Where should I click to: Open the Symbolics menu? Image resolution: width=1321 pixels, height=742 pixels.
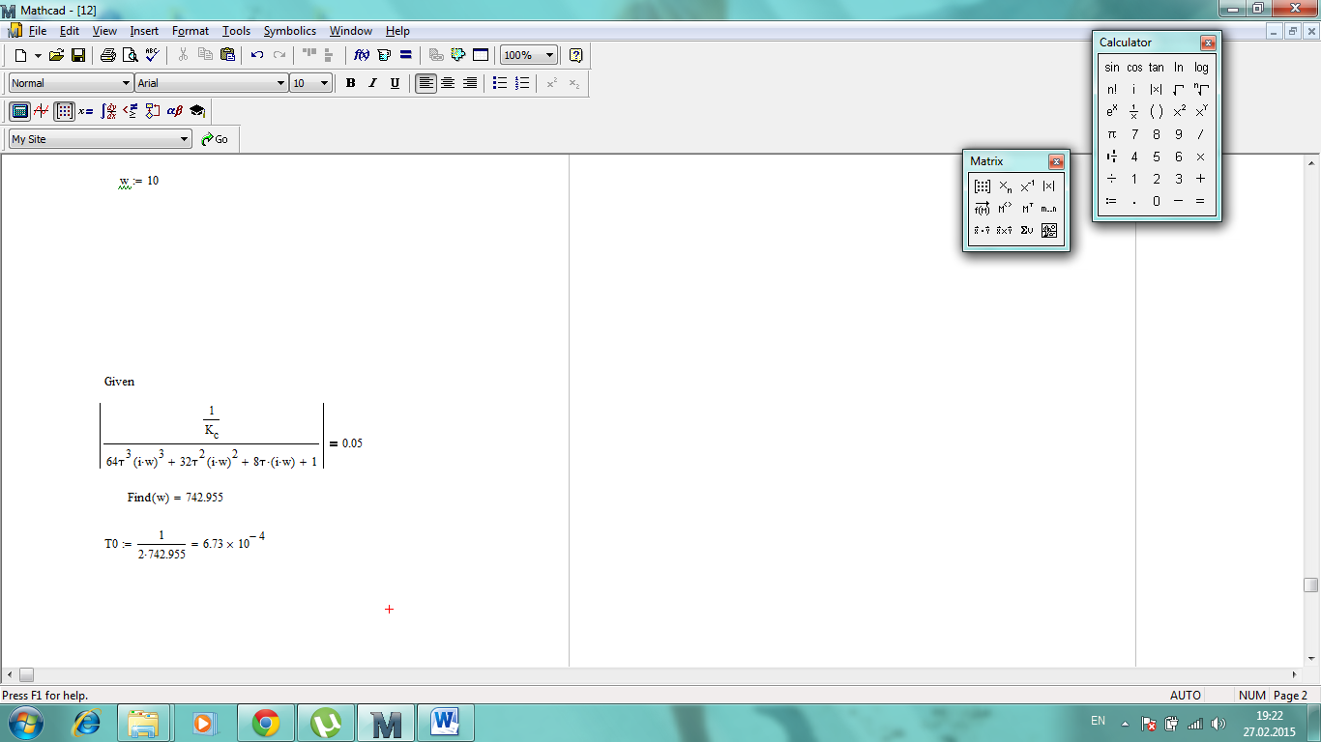click(x=289, y=31)
